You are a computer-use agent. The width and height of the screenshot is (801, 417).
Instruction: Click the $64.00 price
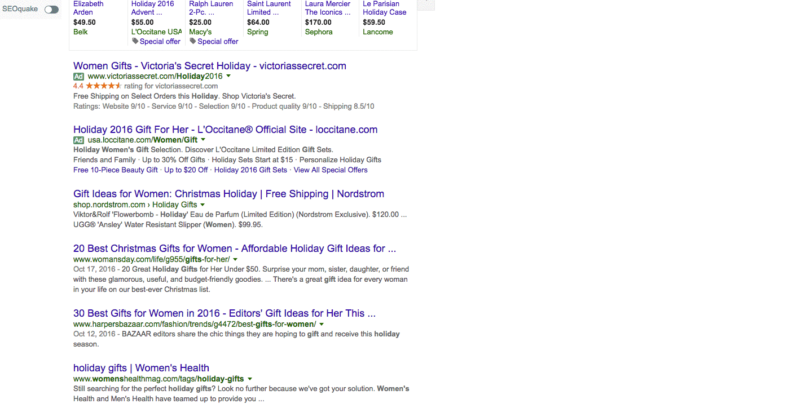click(x=258, y=23)
